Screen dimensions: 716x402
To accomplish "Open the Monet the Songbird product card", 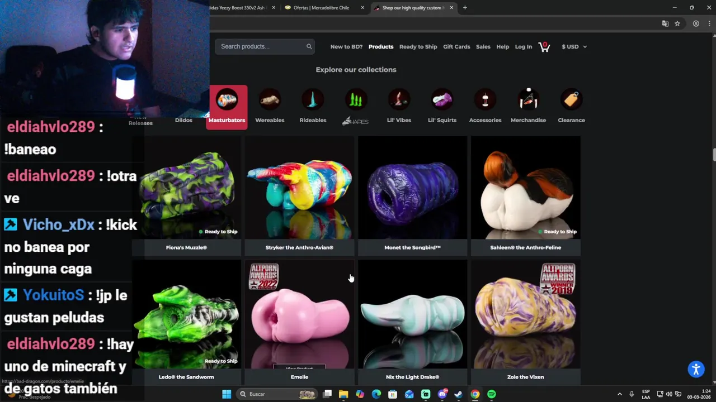I will [412, 196].
